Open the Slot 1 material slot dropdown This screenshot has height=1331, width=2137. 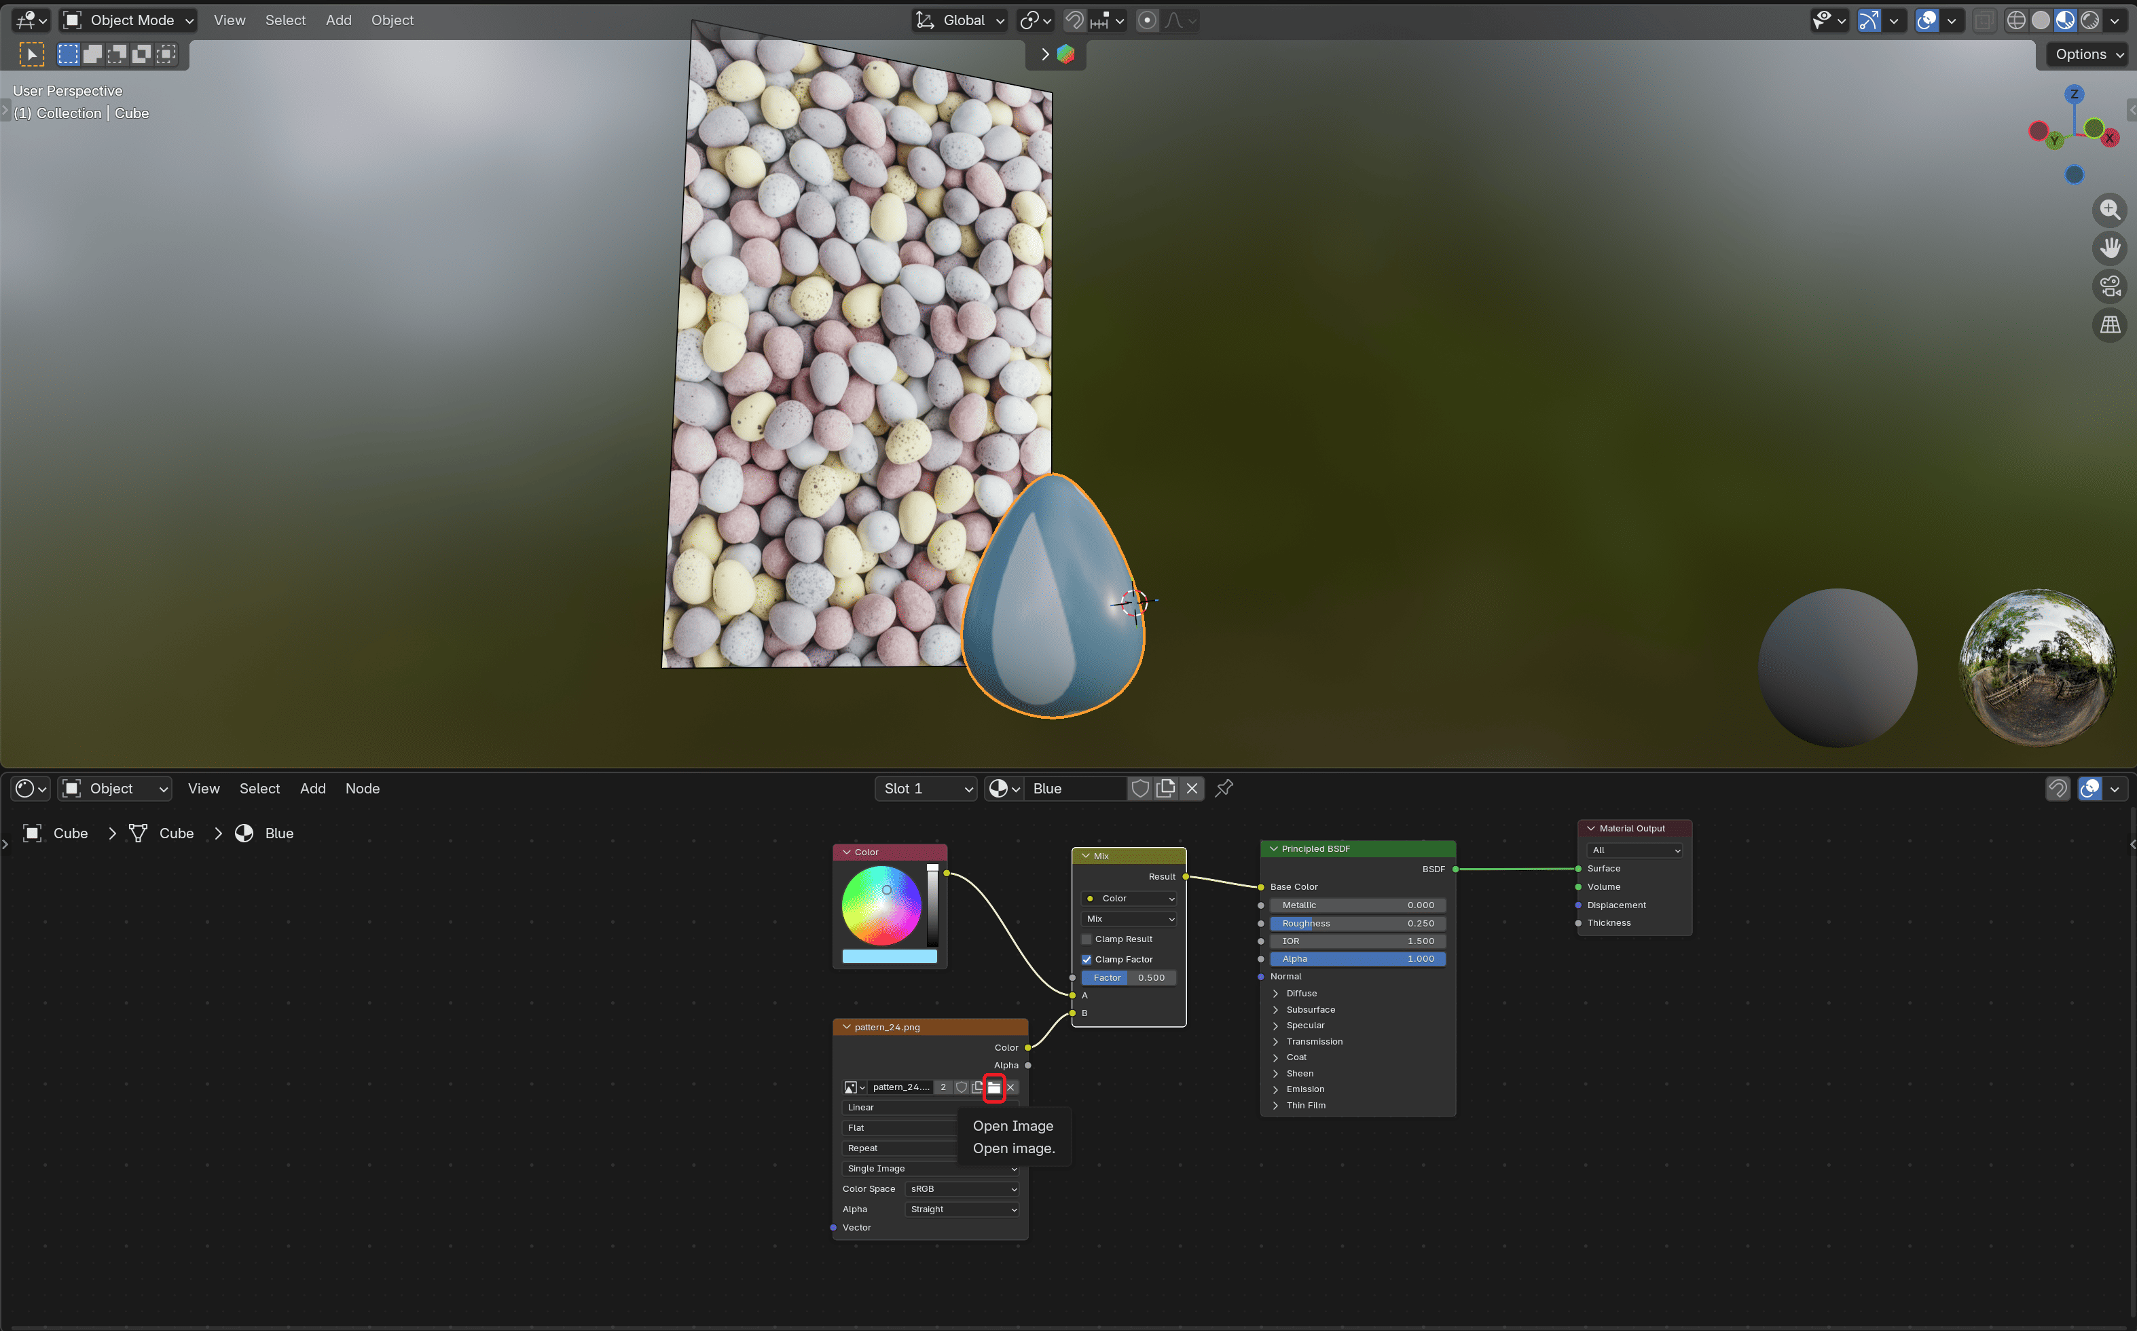coord(926,788)
